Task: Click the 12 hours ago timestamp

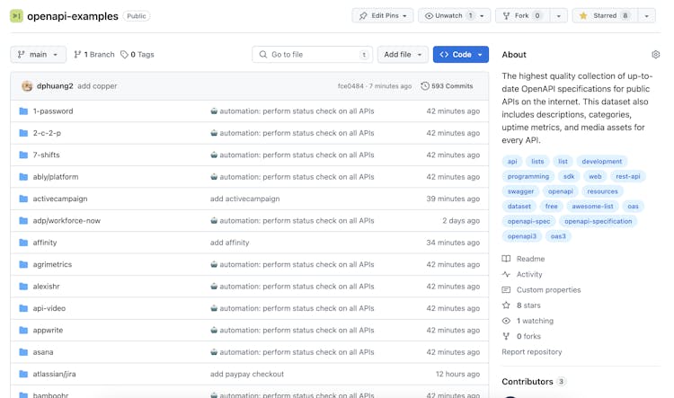Action: coord(457,375)
